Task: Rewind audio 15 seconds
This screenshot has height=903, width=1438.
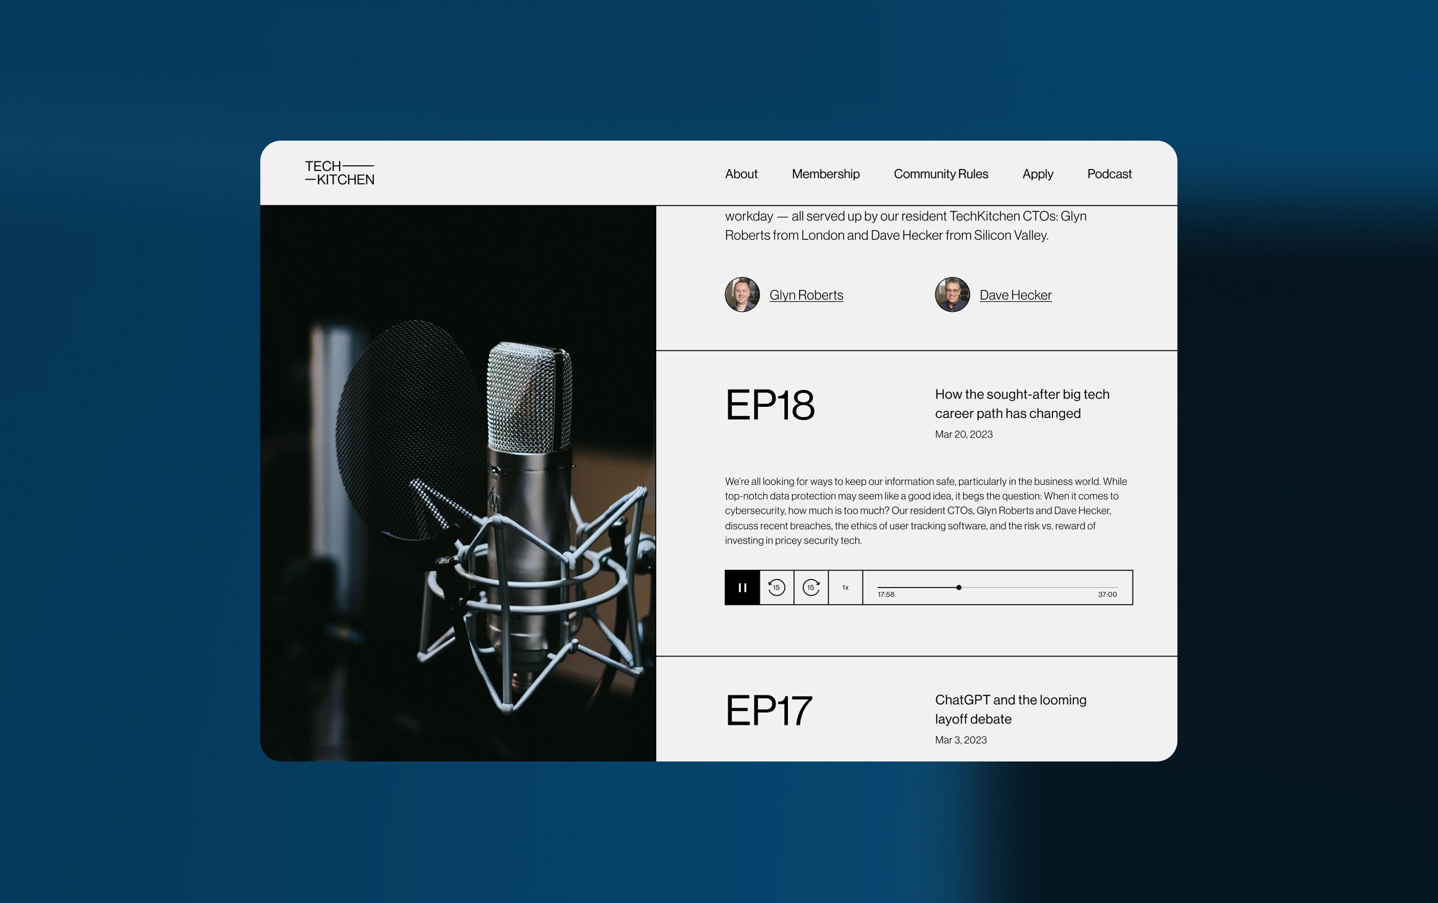Action: pyautogui.click(x=776, y=588)
